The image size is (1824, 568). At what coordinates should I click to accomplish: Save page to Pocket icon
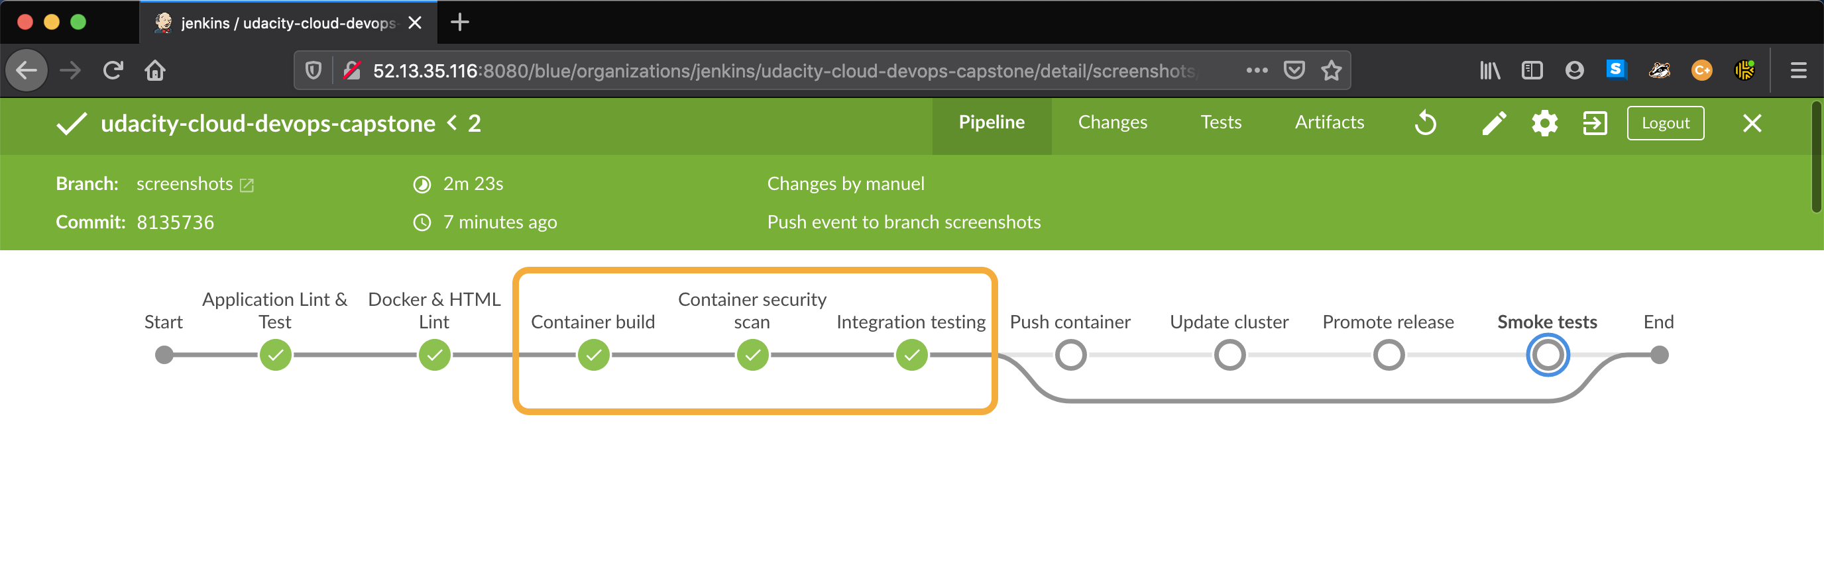pyautogui.click(x=1294, y=70)
